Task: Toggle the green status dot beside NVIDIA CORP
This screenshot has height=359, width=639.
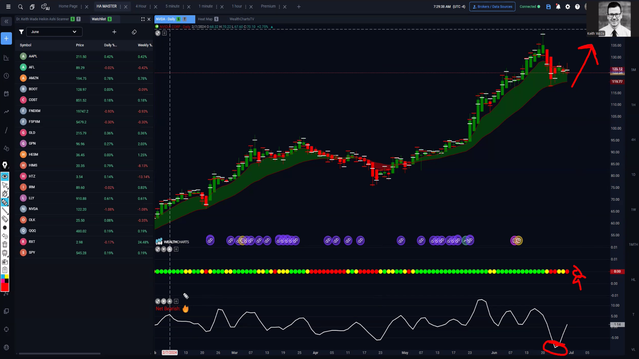Action: pyautogui.click(x=157, y=27)
